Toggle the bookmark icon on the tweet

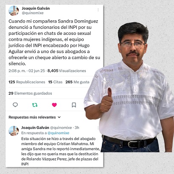tap(74, 105)
